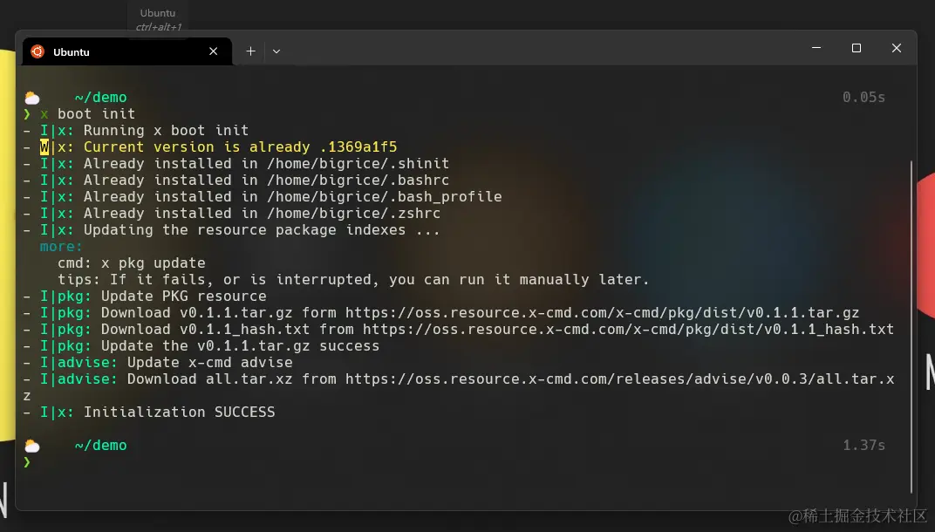Image resolution: width=935 pixels, height=532 pixels.
Task: Click the cloud icon beside the first ~/demo prompt
Action: 32,98
